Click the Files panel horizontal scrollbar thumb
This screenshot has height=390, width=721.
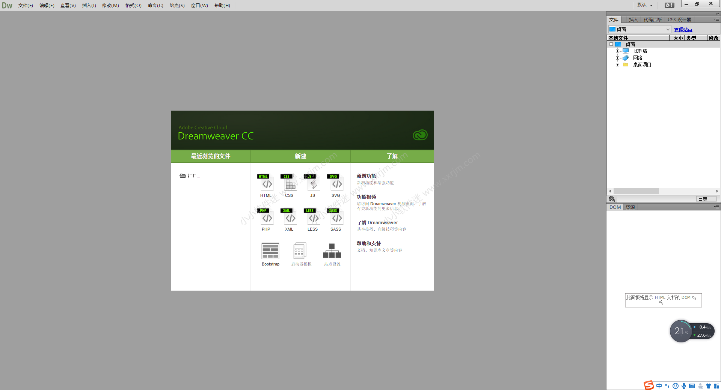[x=636, y=191]
